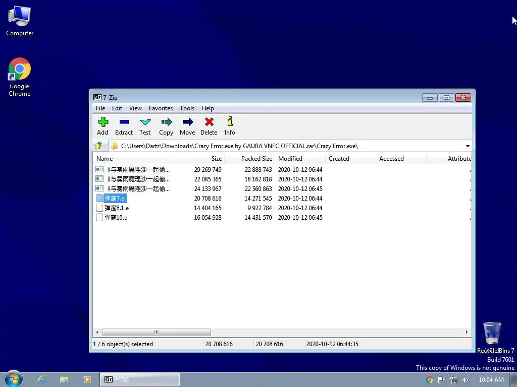Sort by Created column header
The image size is (517, 387).
pyautogui.click(x=350, y=159)
